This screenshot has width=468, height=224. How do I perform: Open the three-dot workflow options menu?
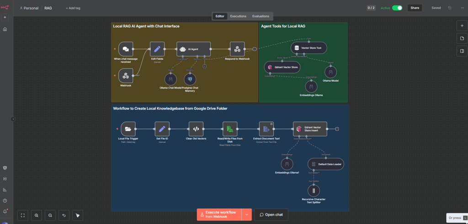(x=463, y=8)
